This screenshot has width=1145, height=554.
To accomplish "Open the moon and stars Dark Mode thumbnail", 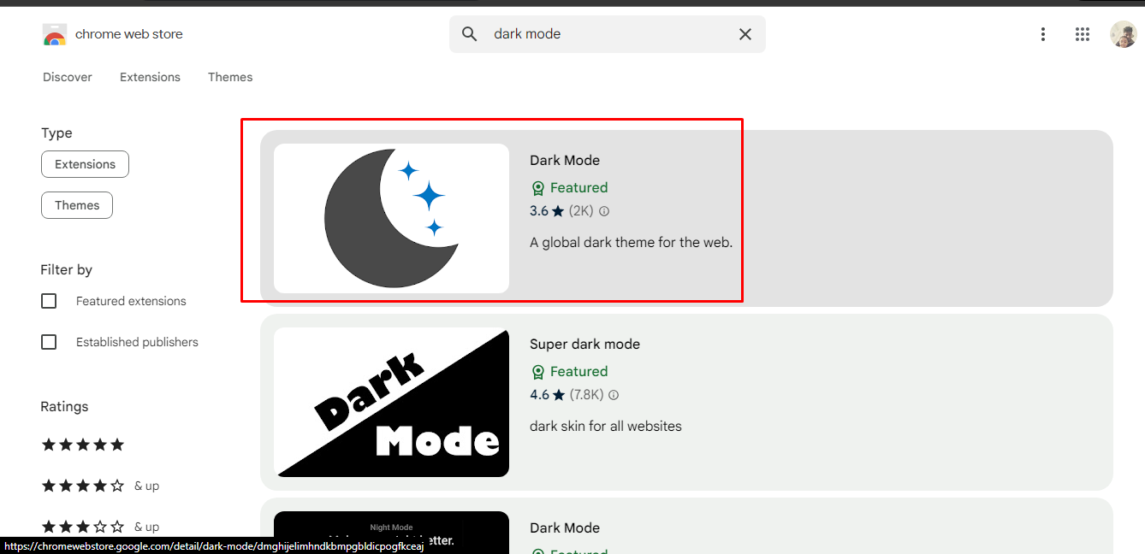I will (391, 218).
